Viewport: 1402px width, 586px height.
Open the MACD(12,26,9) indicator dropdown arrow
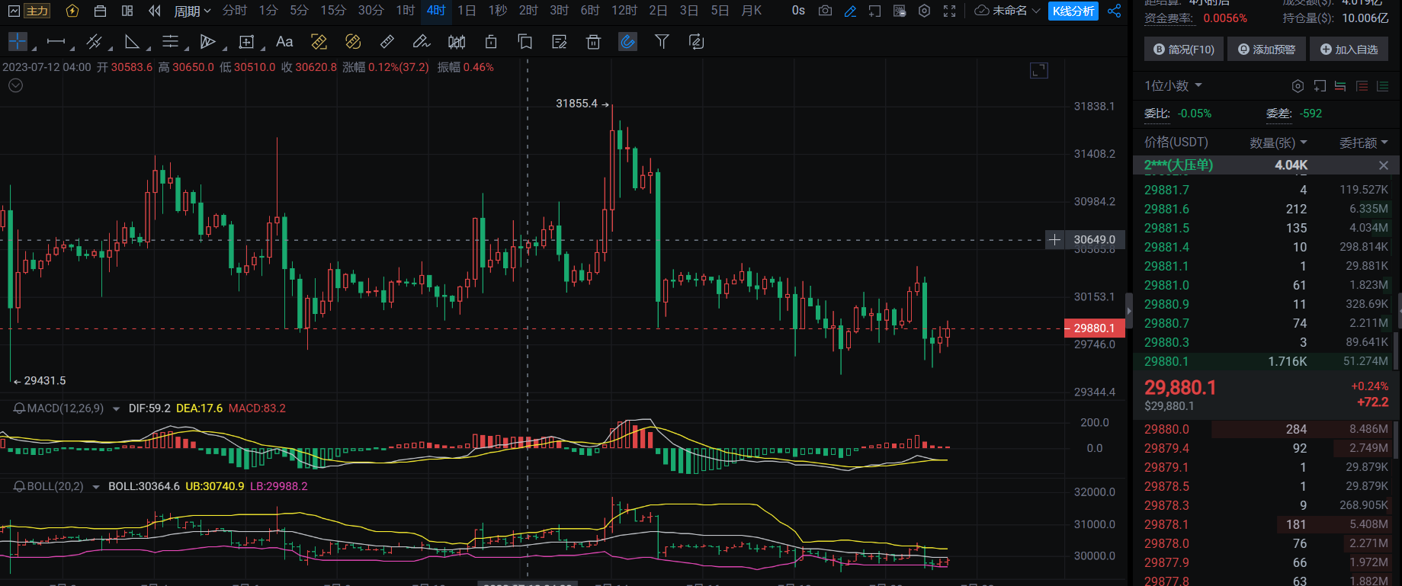[116, 409]
